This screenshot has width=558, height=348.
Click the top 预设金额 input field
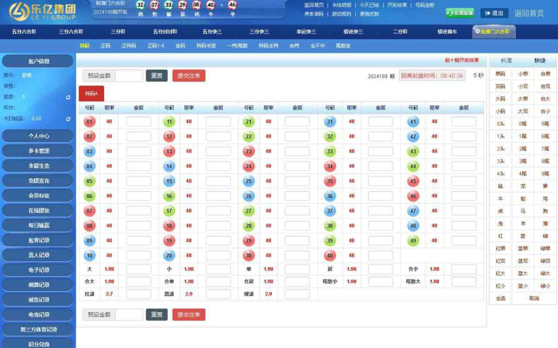pos(129,76)
